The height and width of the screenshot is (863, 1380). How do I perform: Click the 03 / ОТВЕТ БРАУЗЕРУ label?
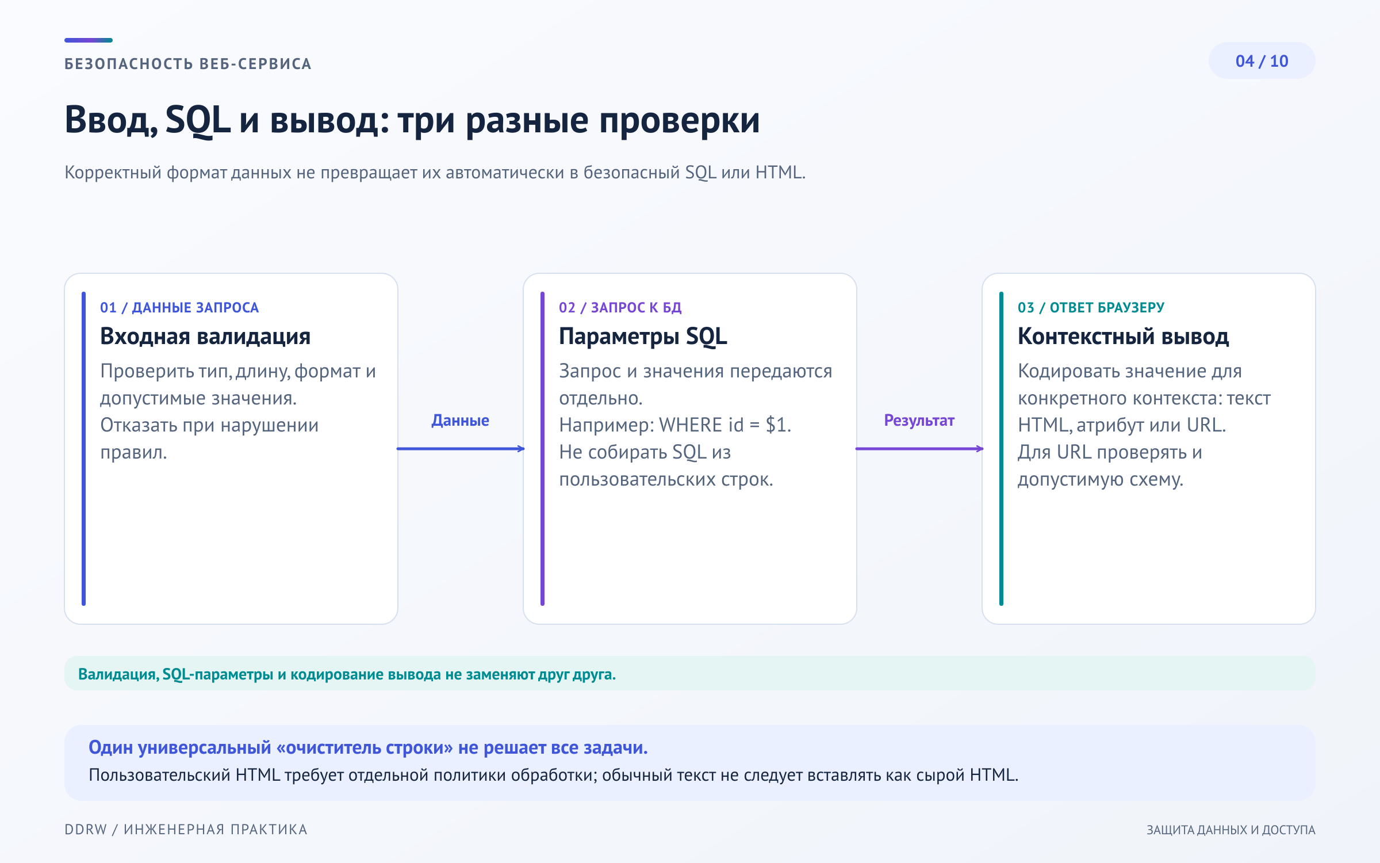coord(1091,308)
